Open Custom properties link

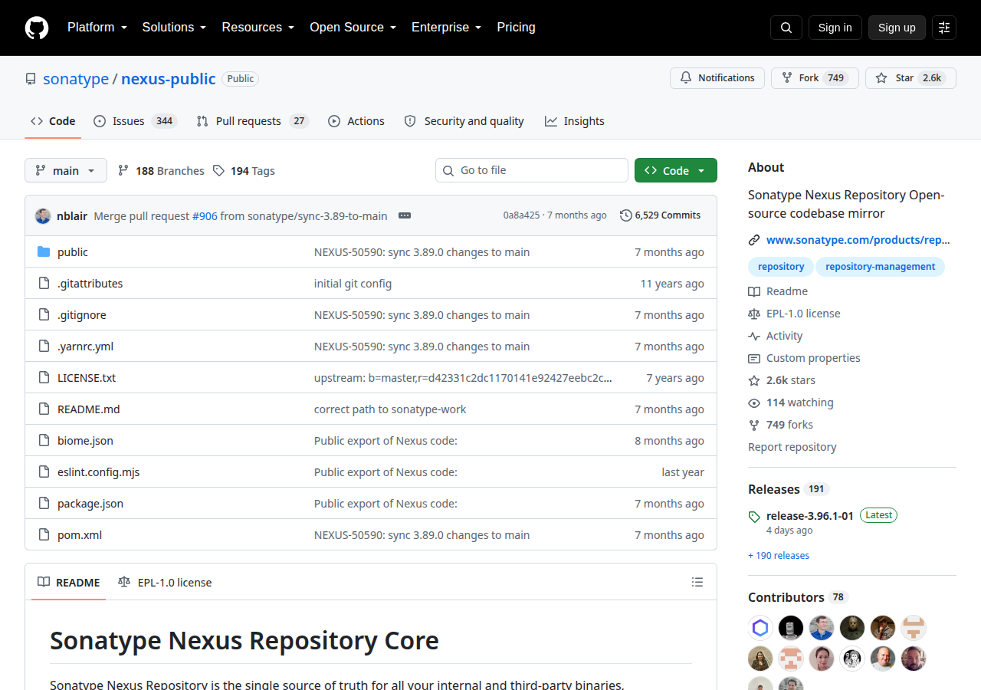pos(804,358)
